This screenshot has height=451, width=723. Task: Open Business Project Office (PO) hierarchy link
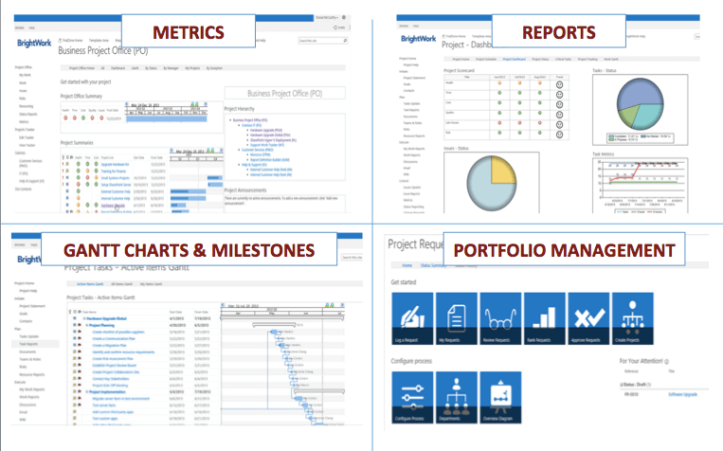pos(250,120)
